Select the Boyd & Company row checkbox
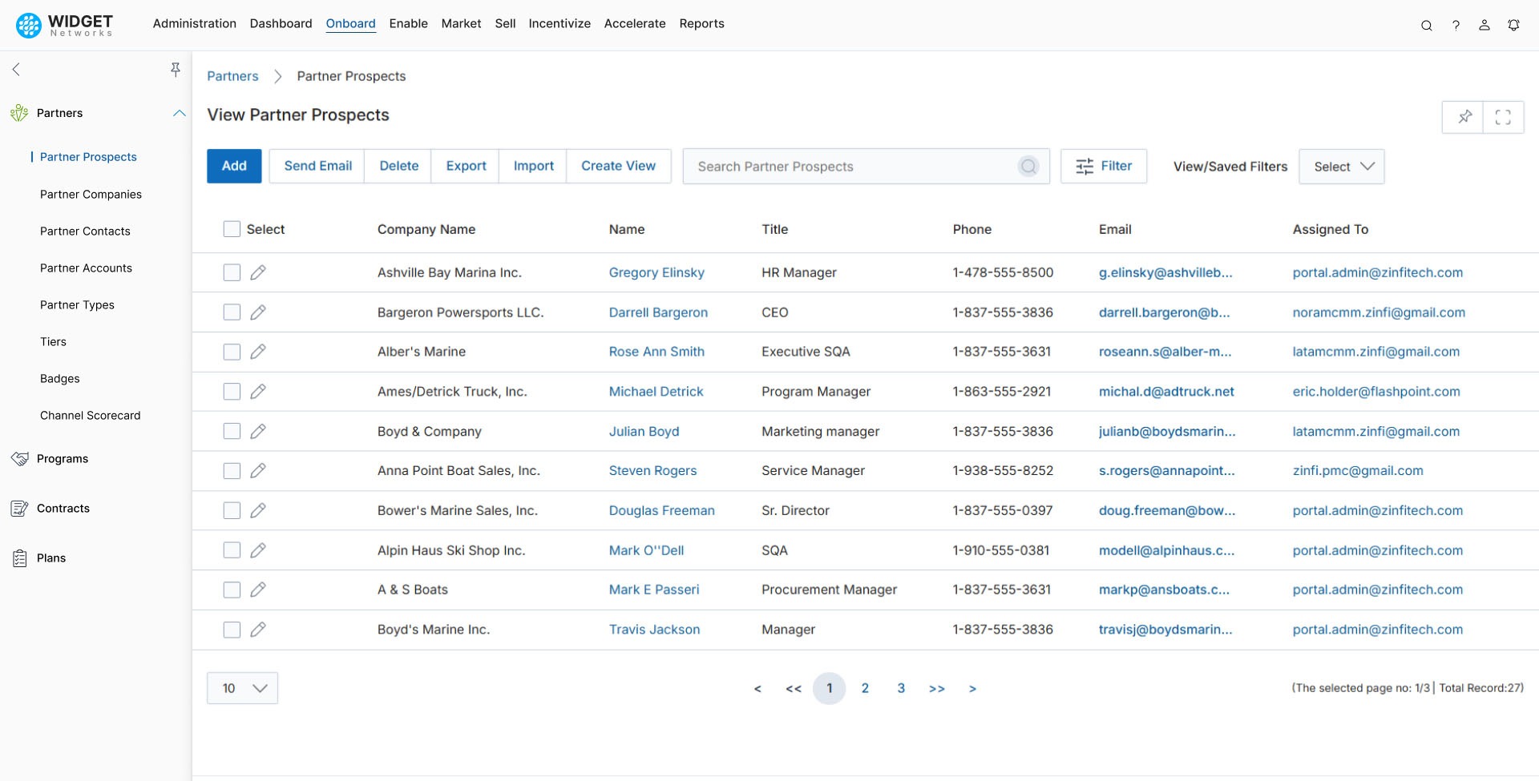1539x781 pixels. (231, 430)
